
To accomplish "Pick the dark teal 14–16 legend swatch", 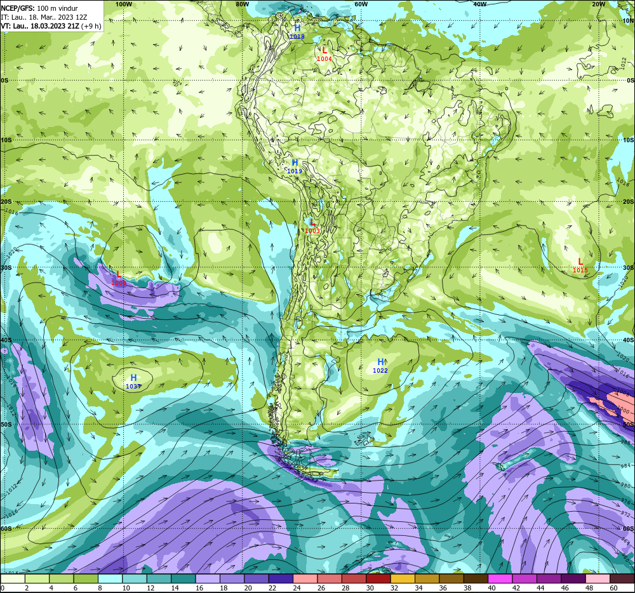I will click(x=184, y=578).
